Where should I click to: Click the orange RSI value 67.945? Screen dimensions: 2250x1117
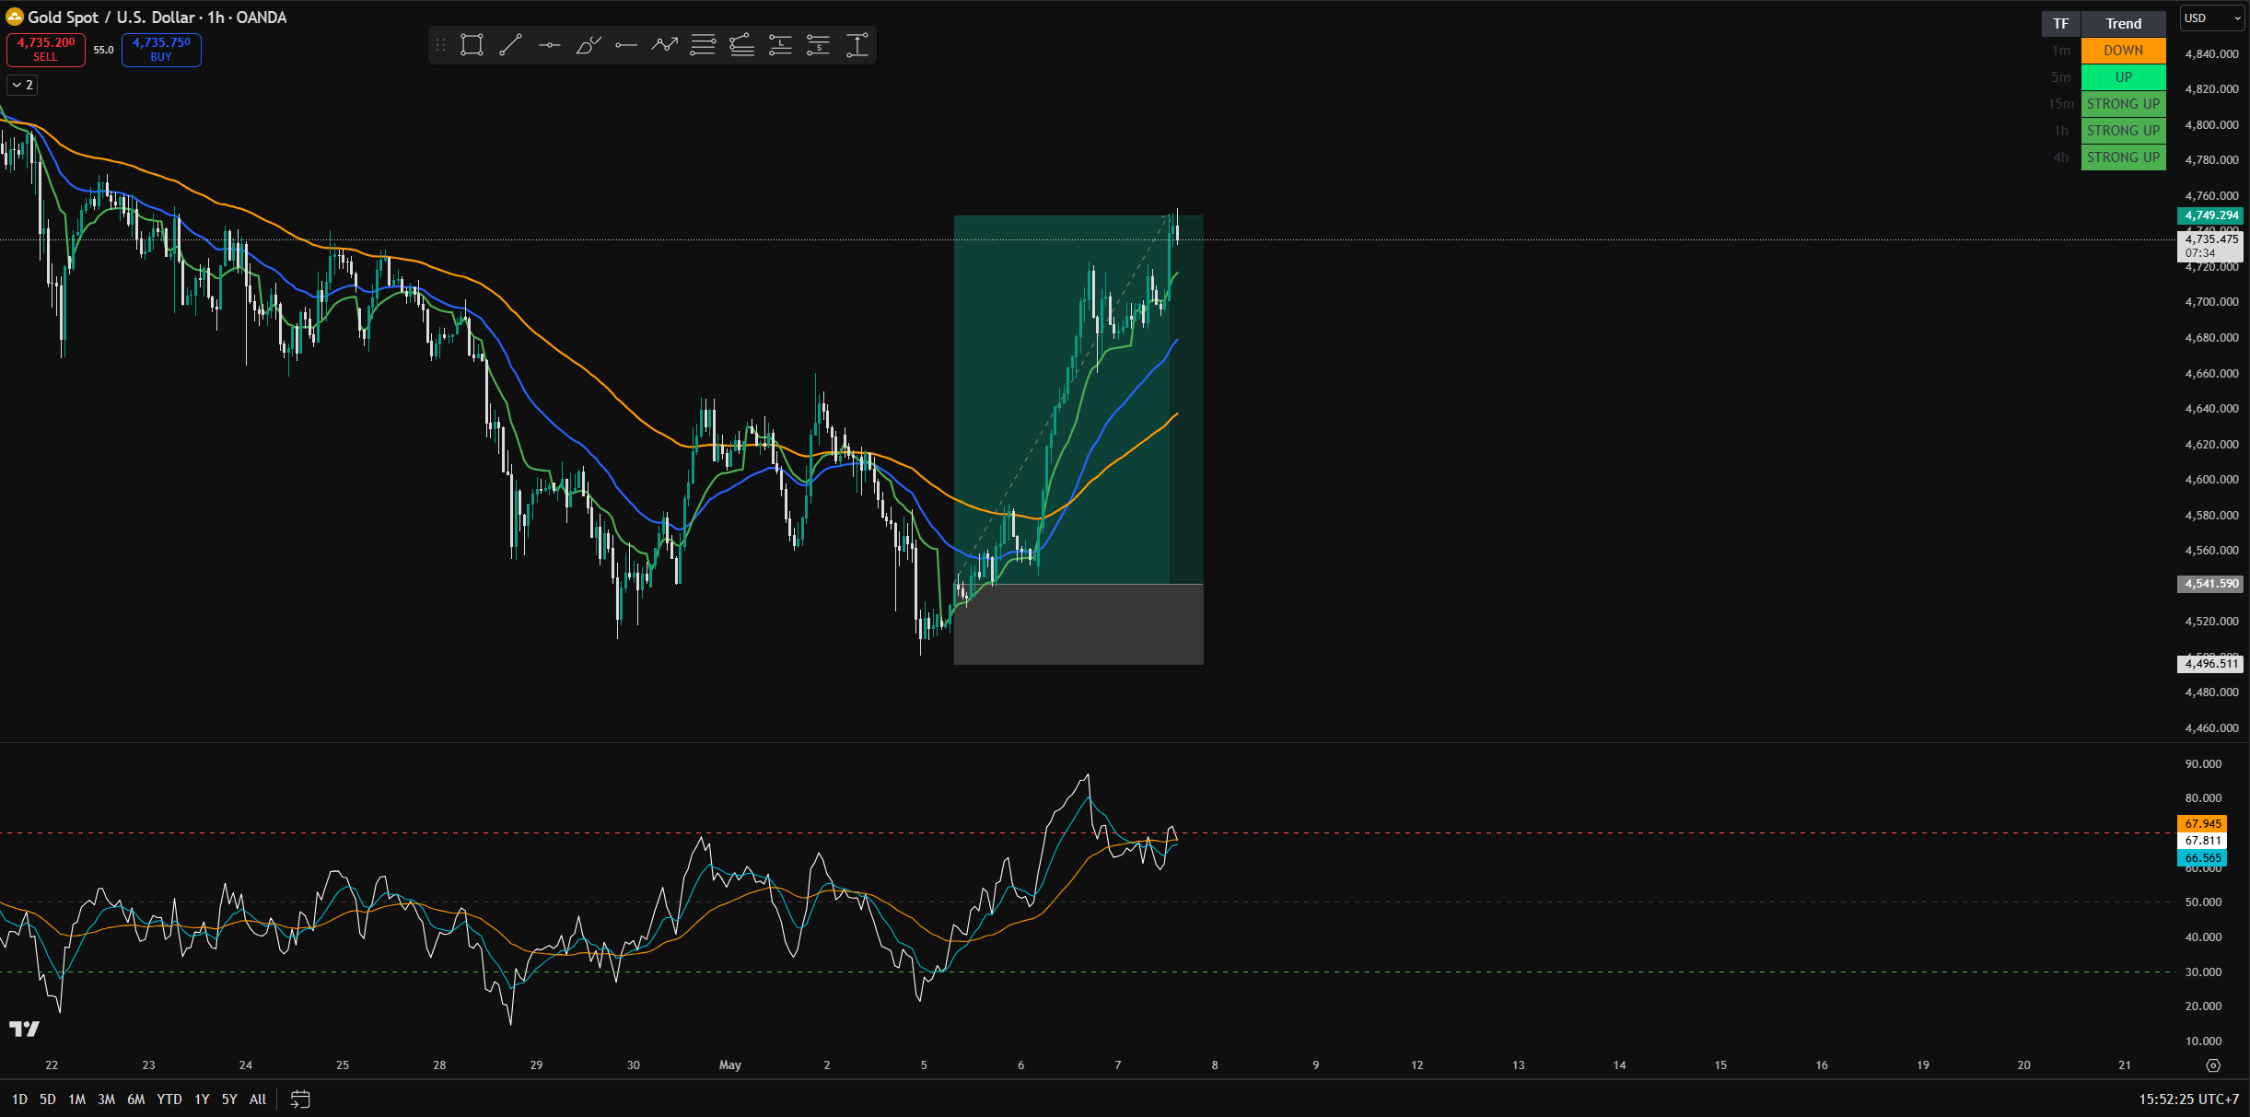click(x=2203, y=824)
